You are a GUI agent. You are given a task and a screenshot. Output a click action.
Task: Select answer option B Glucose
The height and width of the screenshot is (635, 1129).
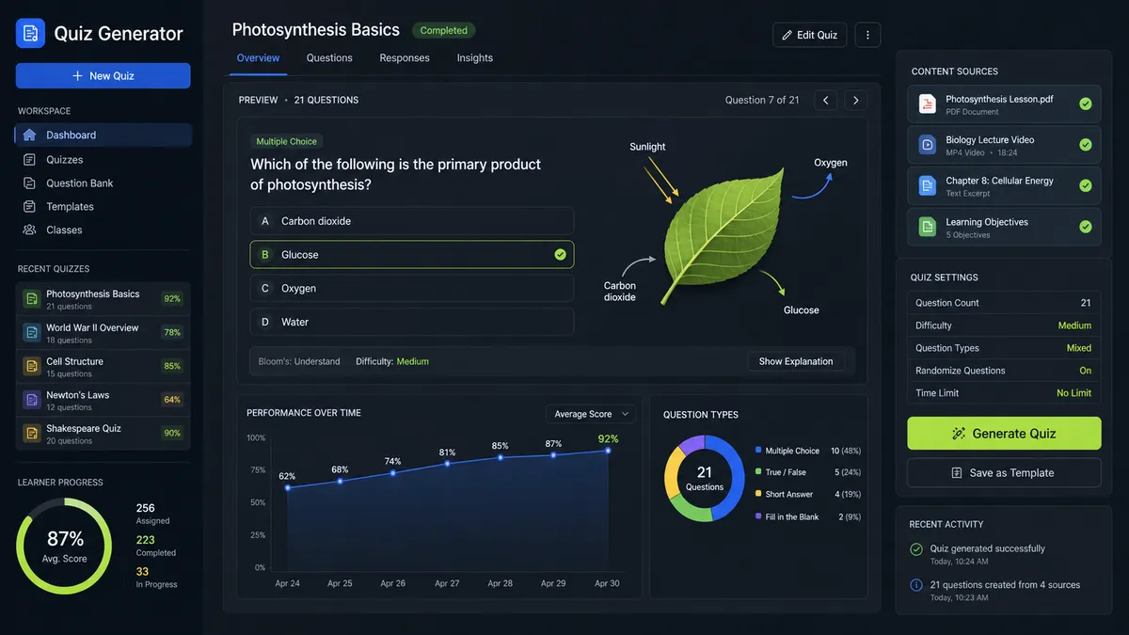(x=411, y=255)
